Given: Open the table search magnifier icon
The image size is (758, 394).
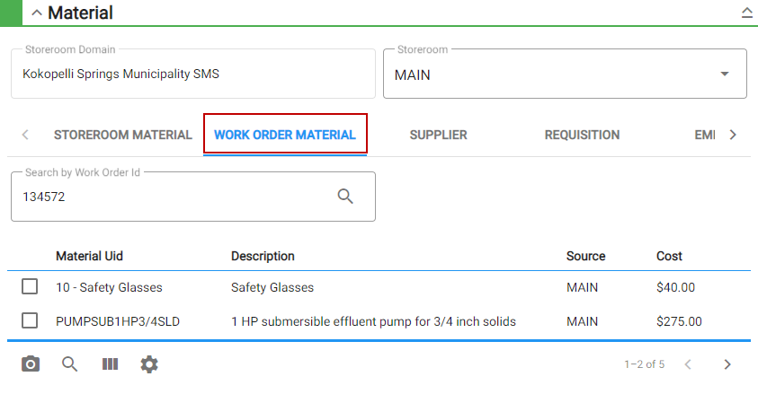Looking at the screenshot, I should (x=69, y=364).
